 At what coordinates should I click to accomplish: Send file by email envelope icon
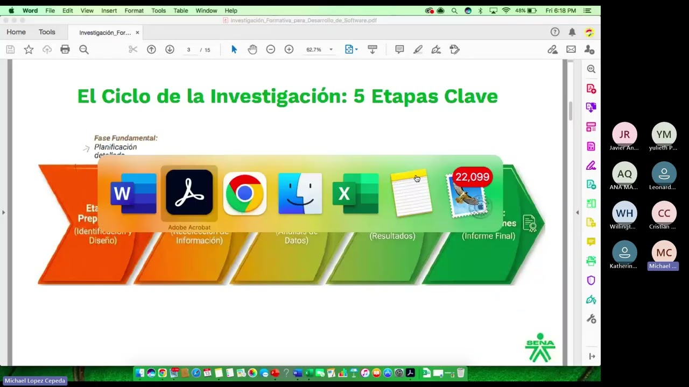click(571, 49)
